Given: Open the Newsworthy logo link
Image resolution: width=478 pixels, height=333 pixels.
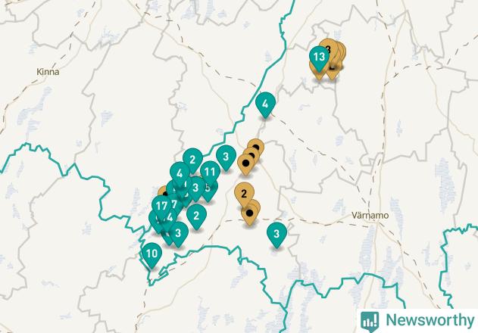Looking at the screenshot, I should click(417, 320).
